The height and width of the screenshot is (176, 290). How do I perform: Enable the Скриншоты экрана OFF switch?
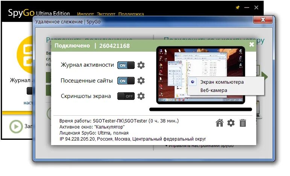pos(126,96)
